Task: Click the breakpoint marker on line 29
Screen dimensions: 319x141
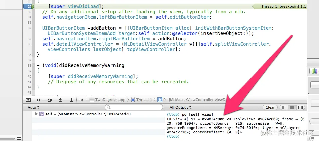Action: (29, 6)
